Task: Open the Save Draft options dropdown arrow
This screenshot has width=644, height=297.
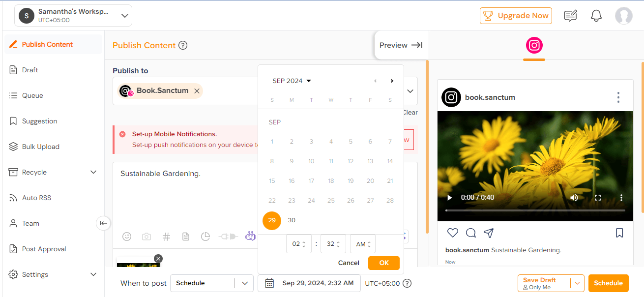Action: click(578, 283)
